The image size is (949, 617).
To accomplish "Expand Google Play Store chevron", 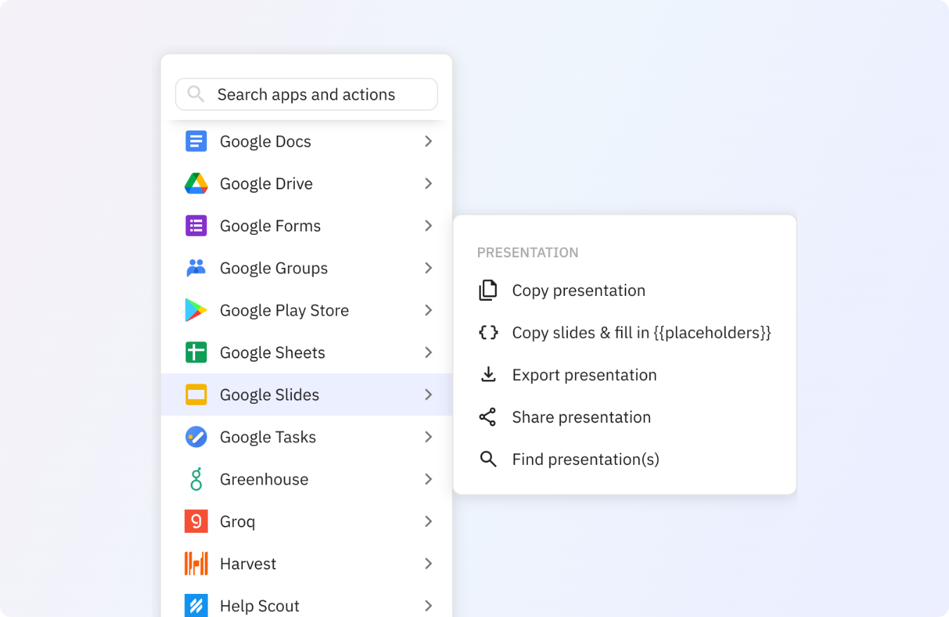I will point(428,310).
